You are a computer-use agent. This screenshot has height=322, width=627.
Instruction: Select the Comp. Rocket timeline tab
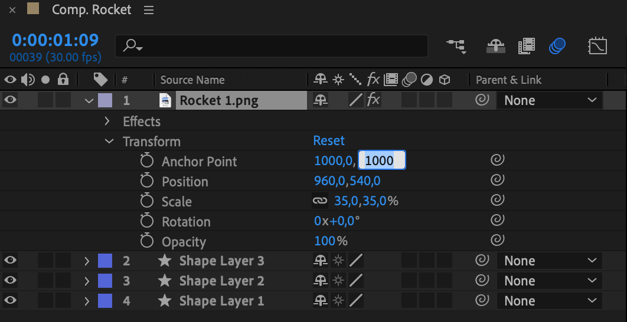92,10
